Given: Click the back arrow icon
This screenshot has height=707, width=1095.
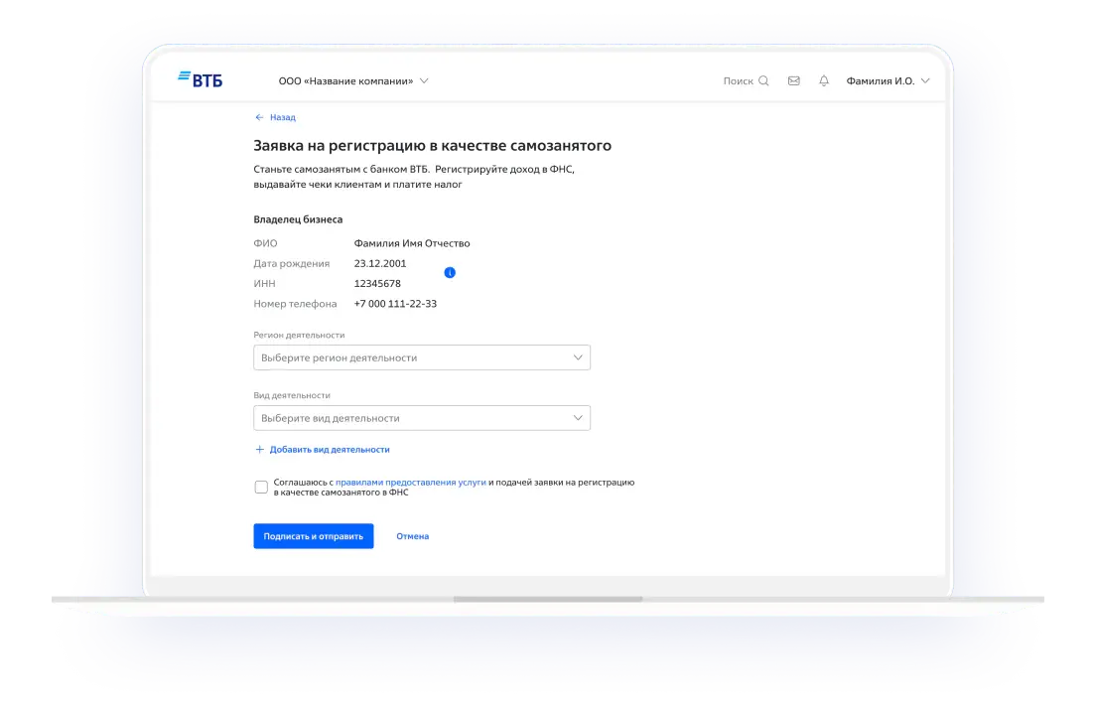Looking at the screenshot, I should pos(259,117).
